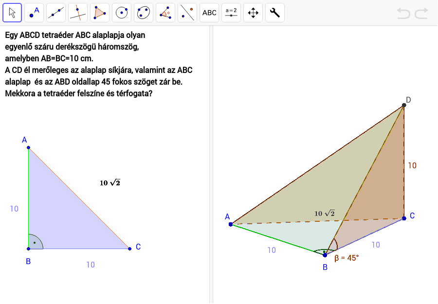Viewport: 438px width, 304px height.
Task: Click vertex A of the tetrahedron
Action: 231,224
